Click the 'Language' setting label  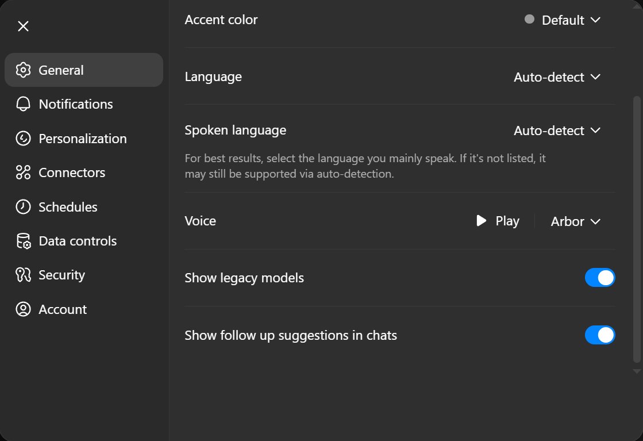tap(213, 77)
